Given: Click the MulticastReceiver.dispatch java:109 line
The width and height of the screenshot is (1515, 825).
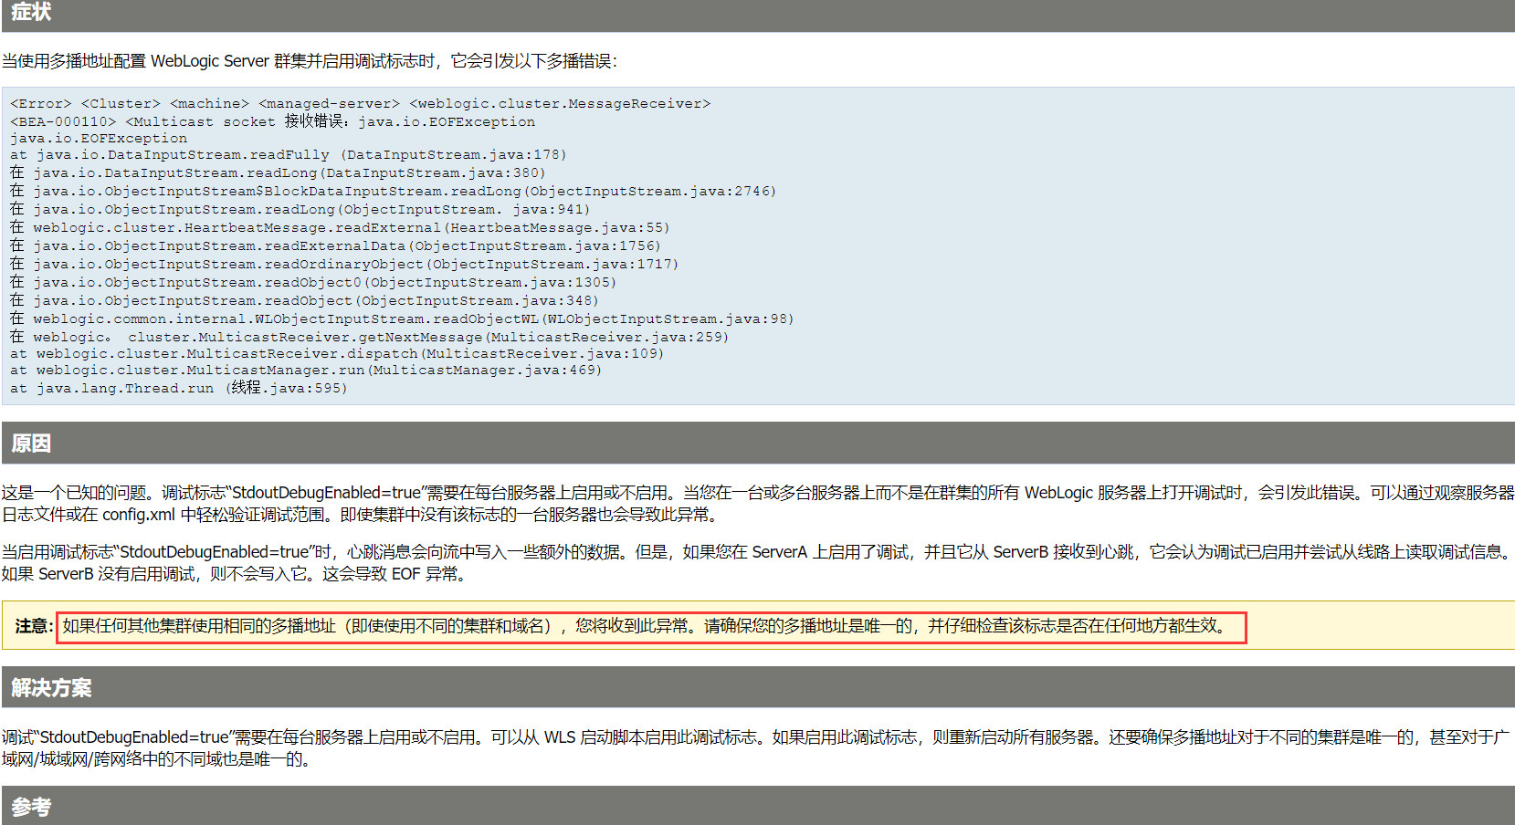Looking at the screenshot, I should click(x=337, y=354).
